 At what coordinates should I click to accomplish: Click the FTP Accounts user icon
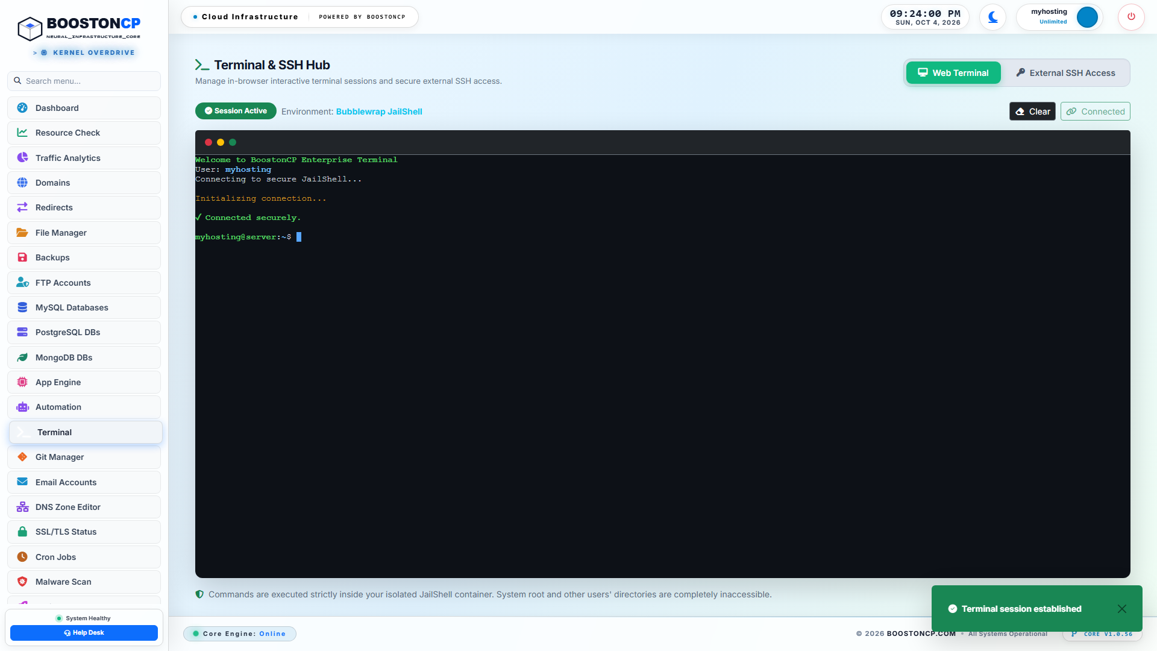[x=22, y=283]
